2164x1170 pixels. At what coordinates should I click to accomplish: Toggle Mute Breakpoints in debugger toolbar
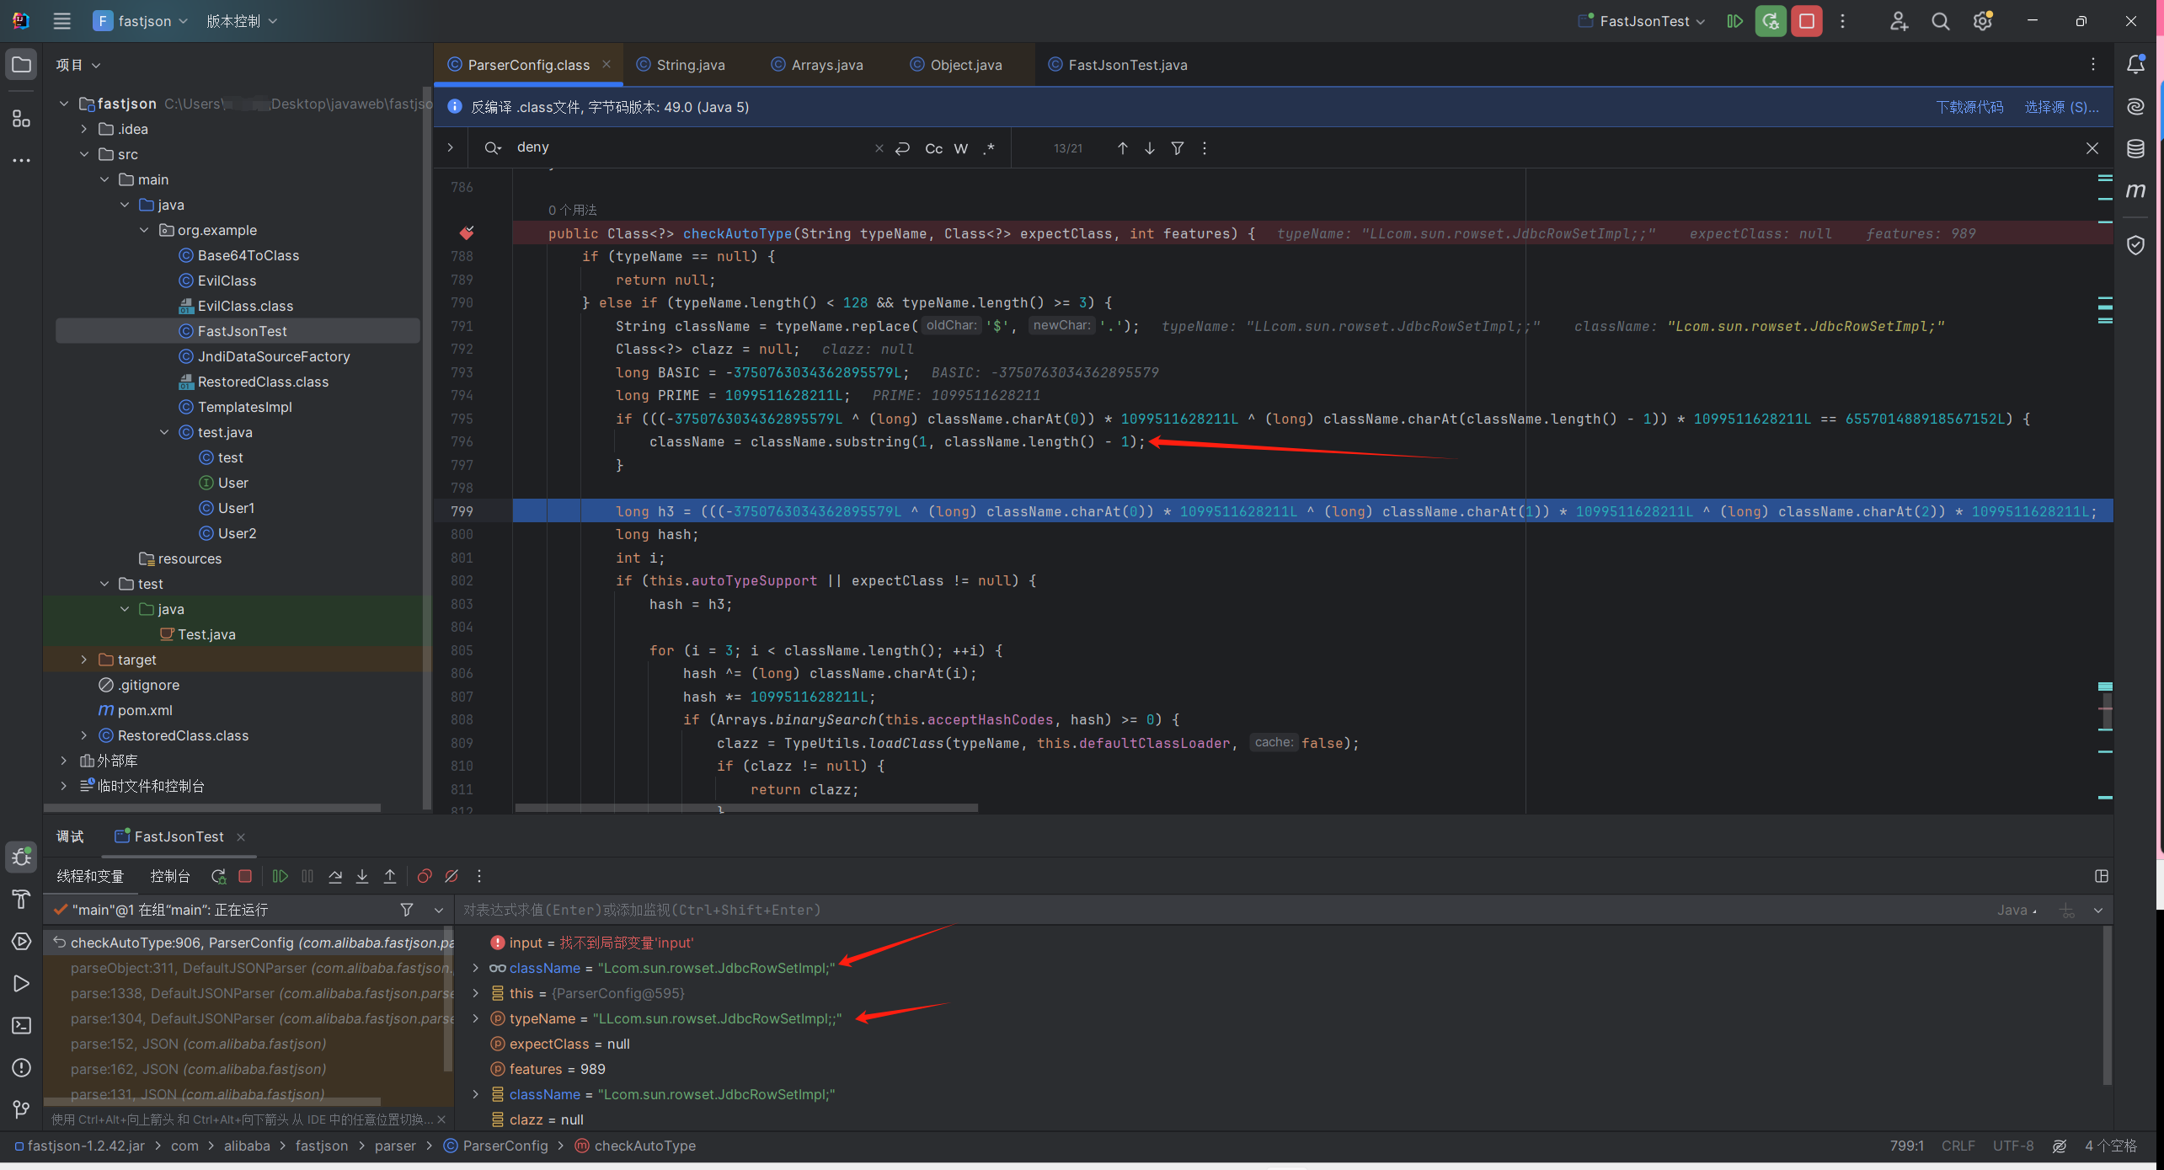tap(452, 877)
